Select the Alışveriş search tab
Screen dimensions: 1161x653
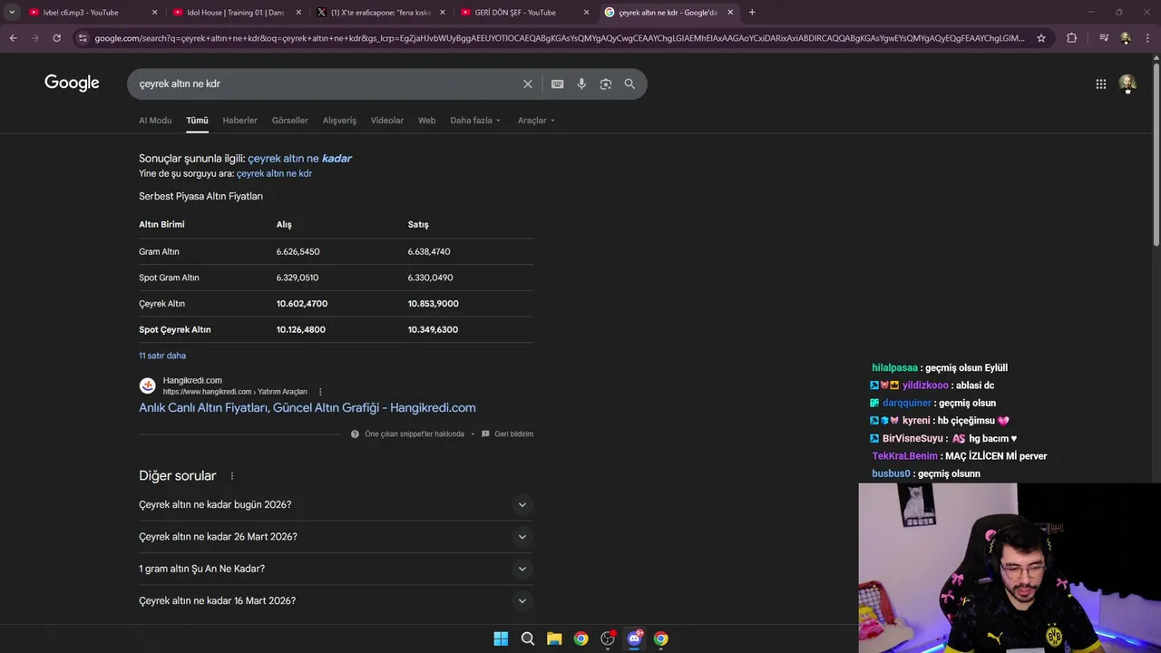(339, 121)
